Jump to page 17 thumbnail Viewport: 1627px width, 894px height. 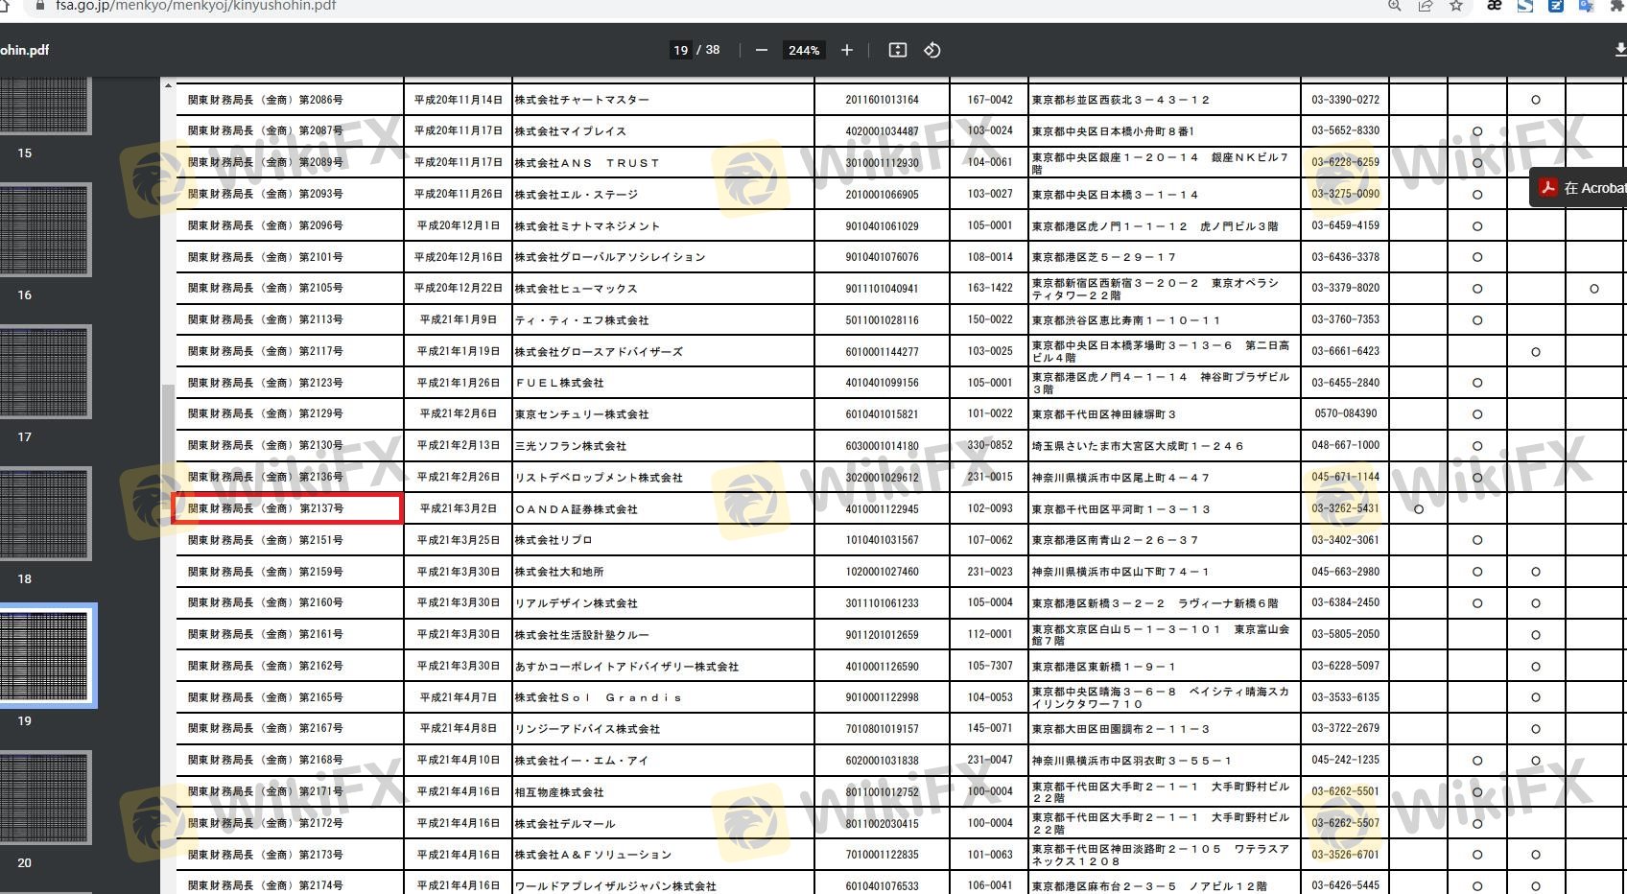[x=45, y=371]
